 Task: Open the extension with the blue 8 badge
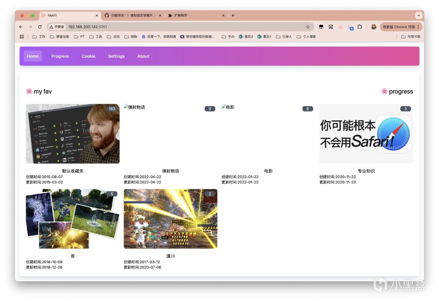pos(350,27)
